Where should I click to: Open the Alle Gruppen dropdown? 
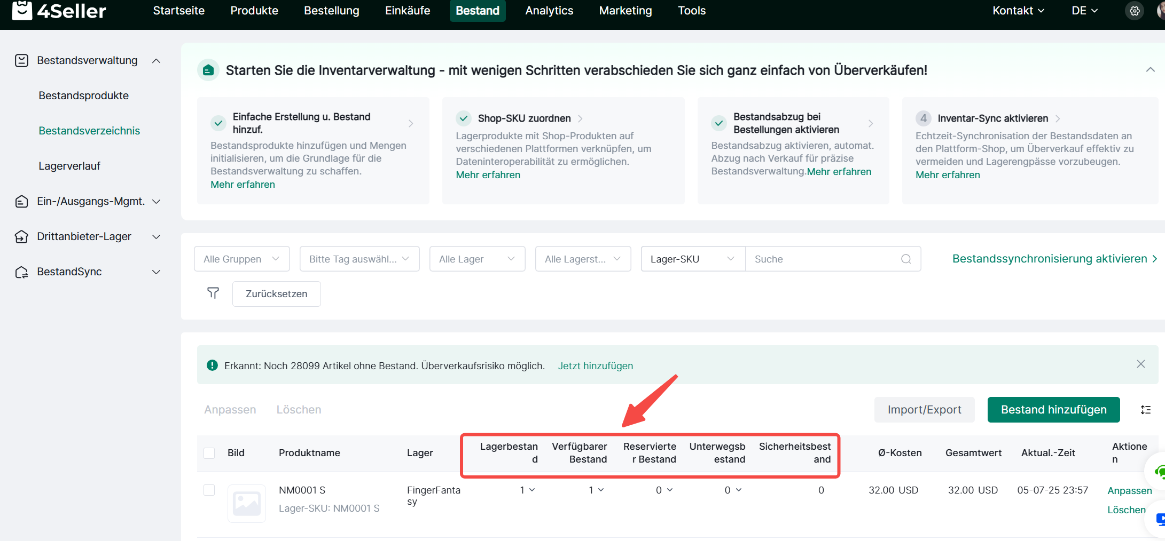(241, 259)
